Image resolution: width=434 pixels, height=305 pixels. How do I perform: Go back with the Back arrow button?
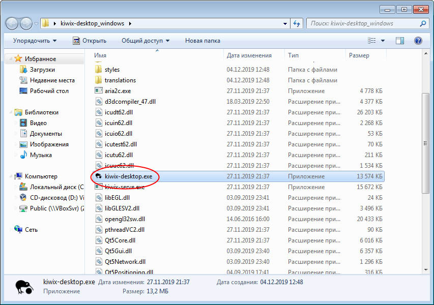point(12,23)
